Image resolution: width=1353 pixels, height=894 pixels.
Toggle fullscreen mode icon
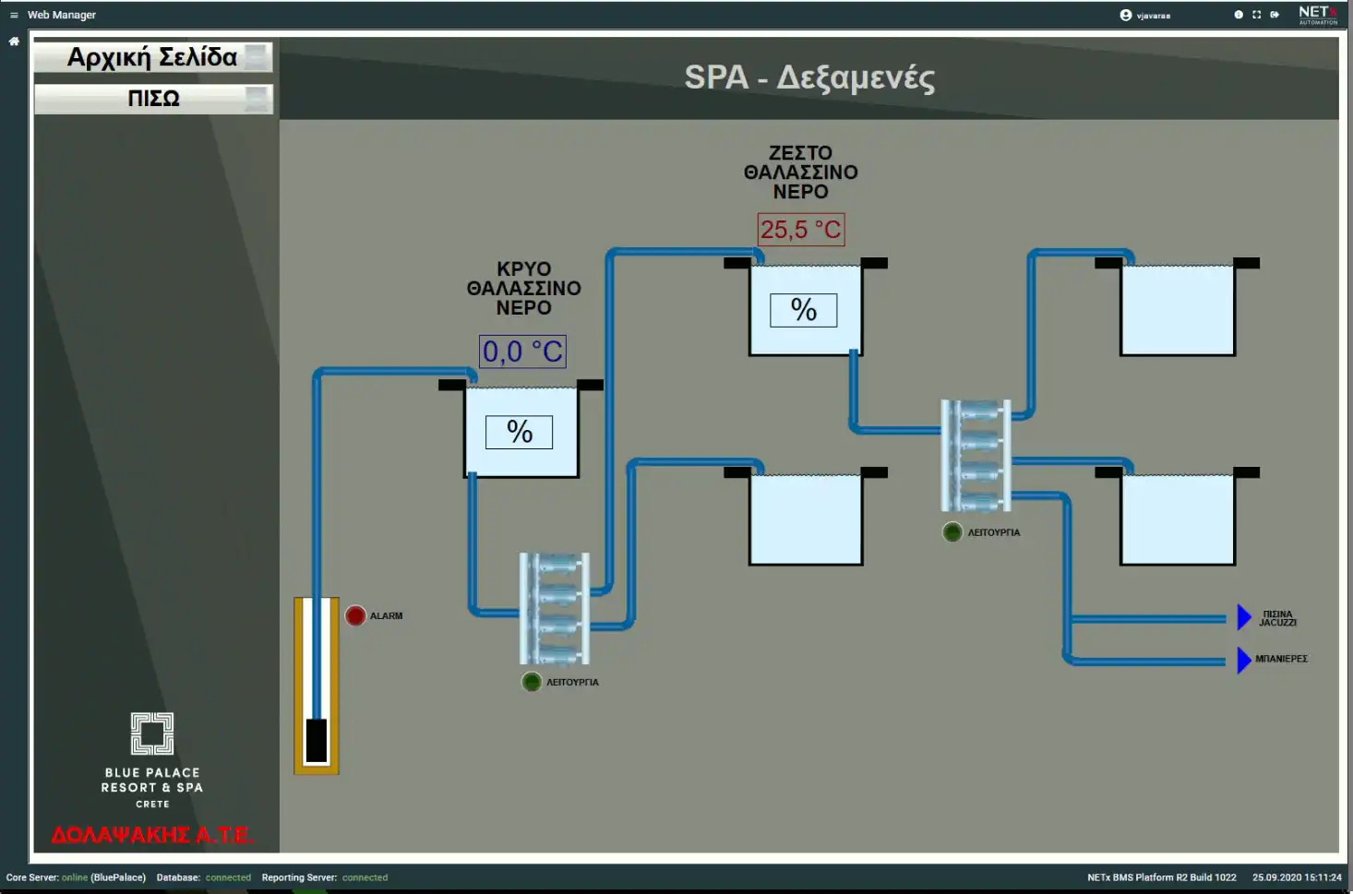1256,15
